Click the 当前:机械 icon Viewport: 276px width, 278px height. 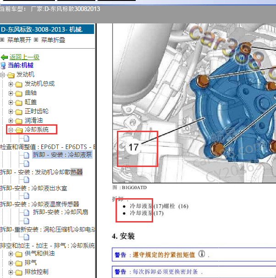tap(3, 66)
